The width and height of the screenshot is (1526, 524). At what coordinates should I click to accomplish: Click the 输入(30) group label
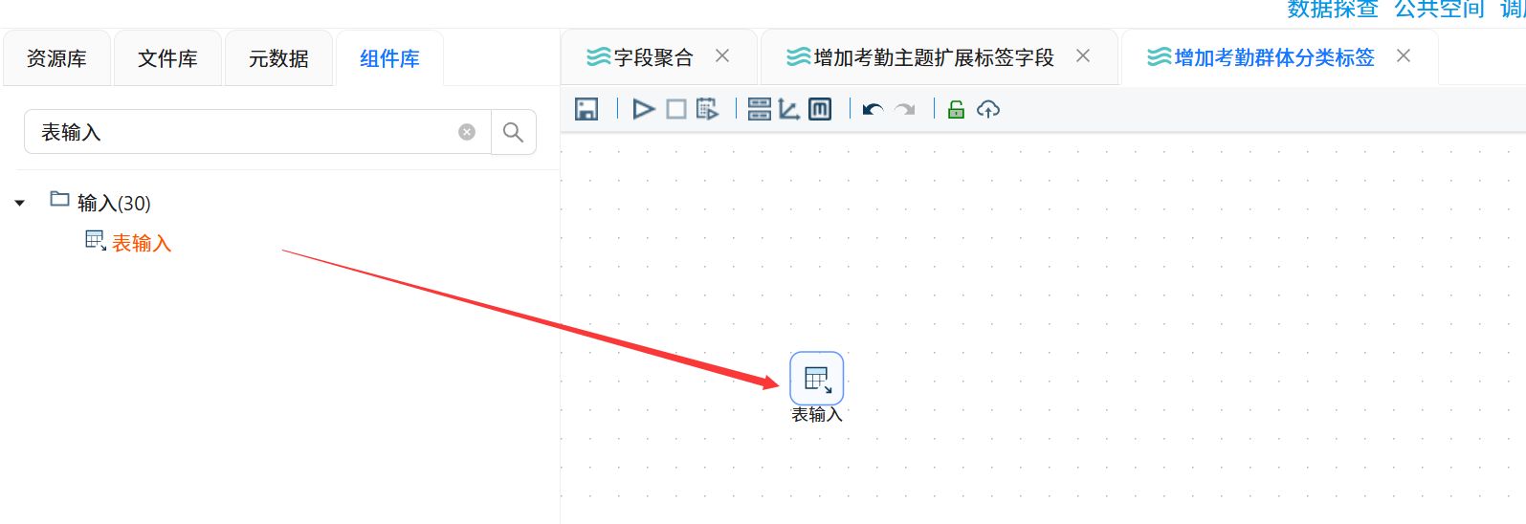[x=114, y=203]
